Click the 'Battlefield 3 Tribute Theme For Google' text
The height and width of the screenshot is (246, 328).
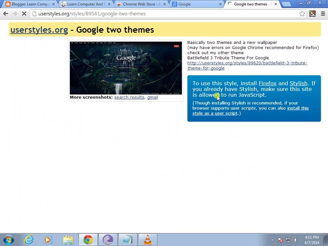228,58
